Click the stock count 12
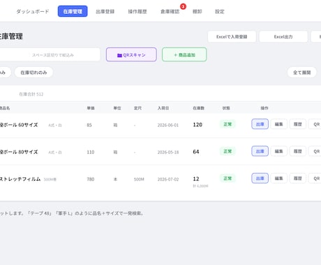 tap(196, 179)
